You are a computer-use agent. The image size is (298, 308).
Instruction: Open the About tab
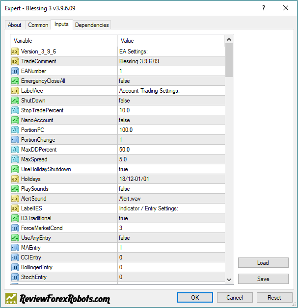[x=15, y=25]
